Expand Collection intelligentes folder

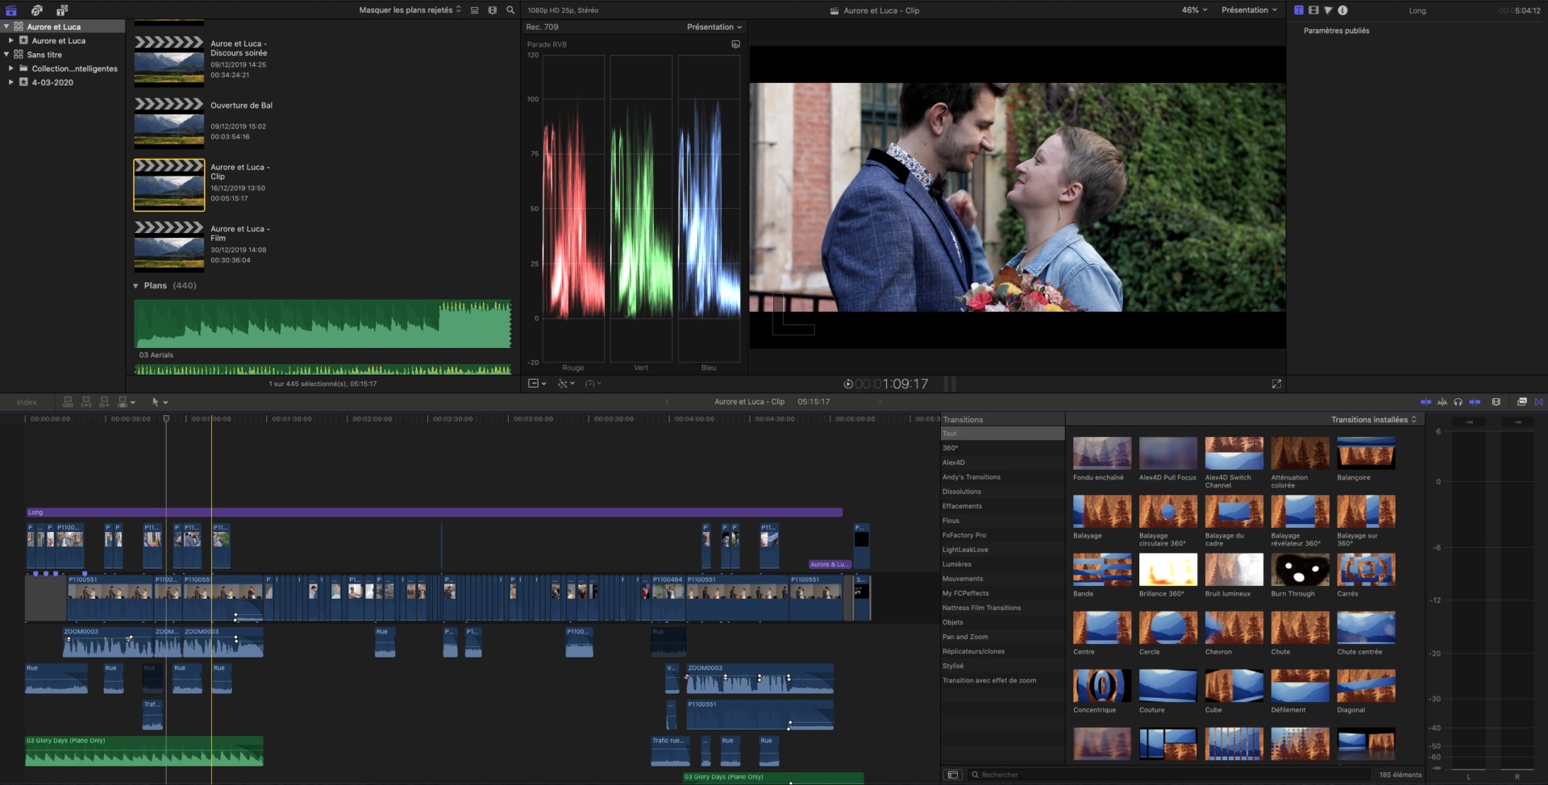[x=11, y=69]
